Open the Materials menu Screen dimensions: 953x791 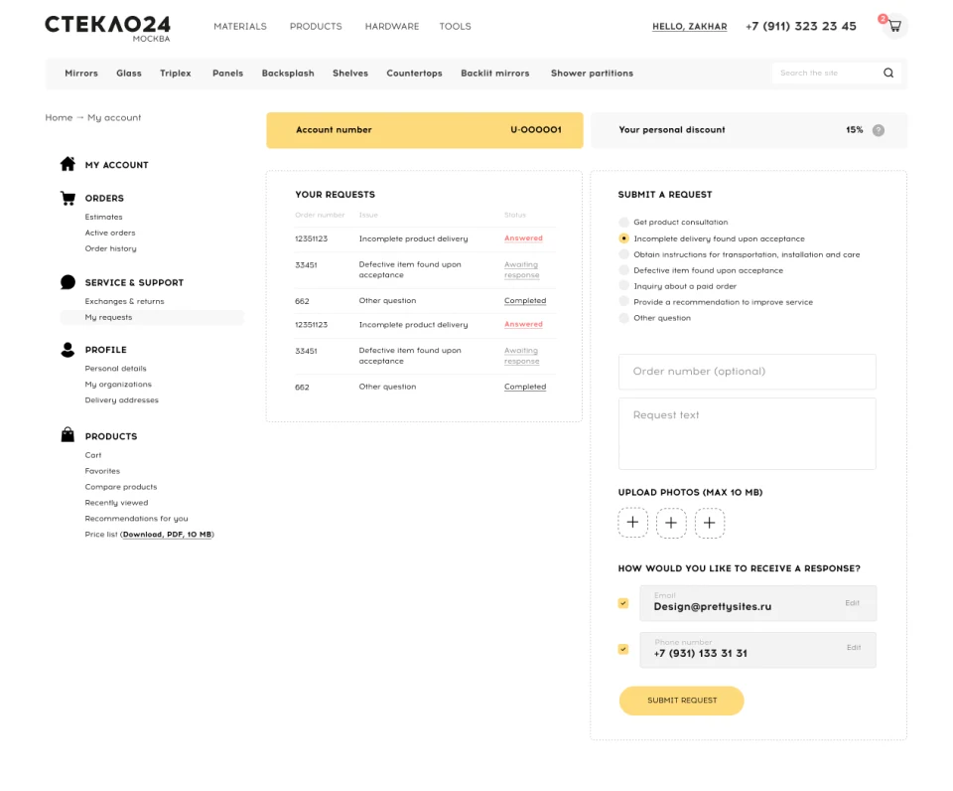[x=240, y=26]
